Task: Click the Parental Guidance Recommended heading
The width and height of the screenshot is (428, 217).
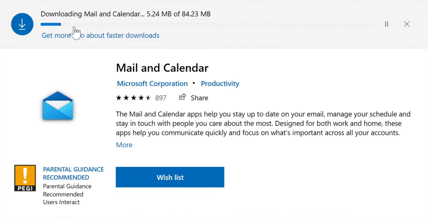Action: pyautogui.click(x=73, y=173)
